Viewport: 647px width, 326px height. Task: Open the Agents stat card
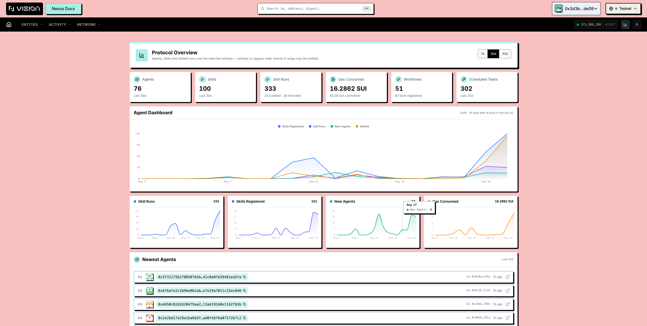(160, 87)
